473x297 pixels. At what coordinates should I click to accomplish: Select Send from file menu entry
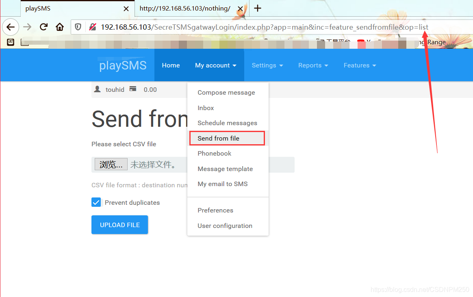tap(227, 139)
